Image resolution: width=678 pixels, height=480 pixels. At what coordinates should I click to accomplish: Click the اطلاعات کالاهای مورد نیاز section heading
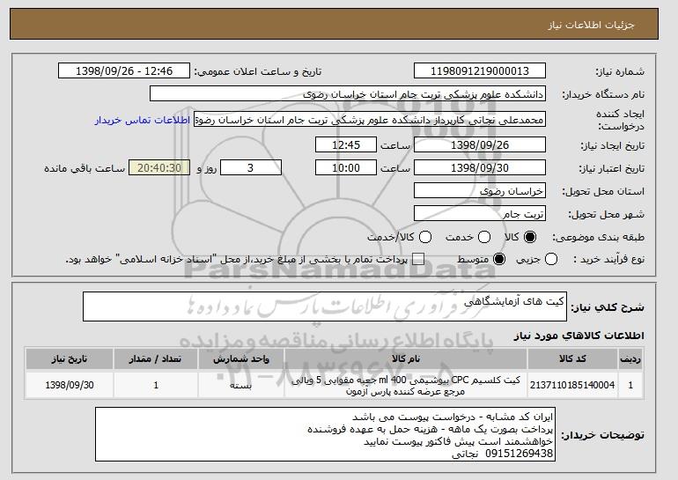579,336
